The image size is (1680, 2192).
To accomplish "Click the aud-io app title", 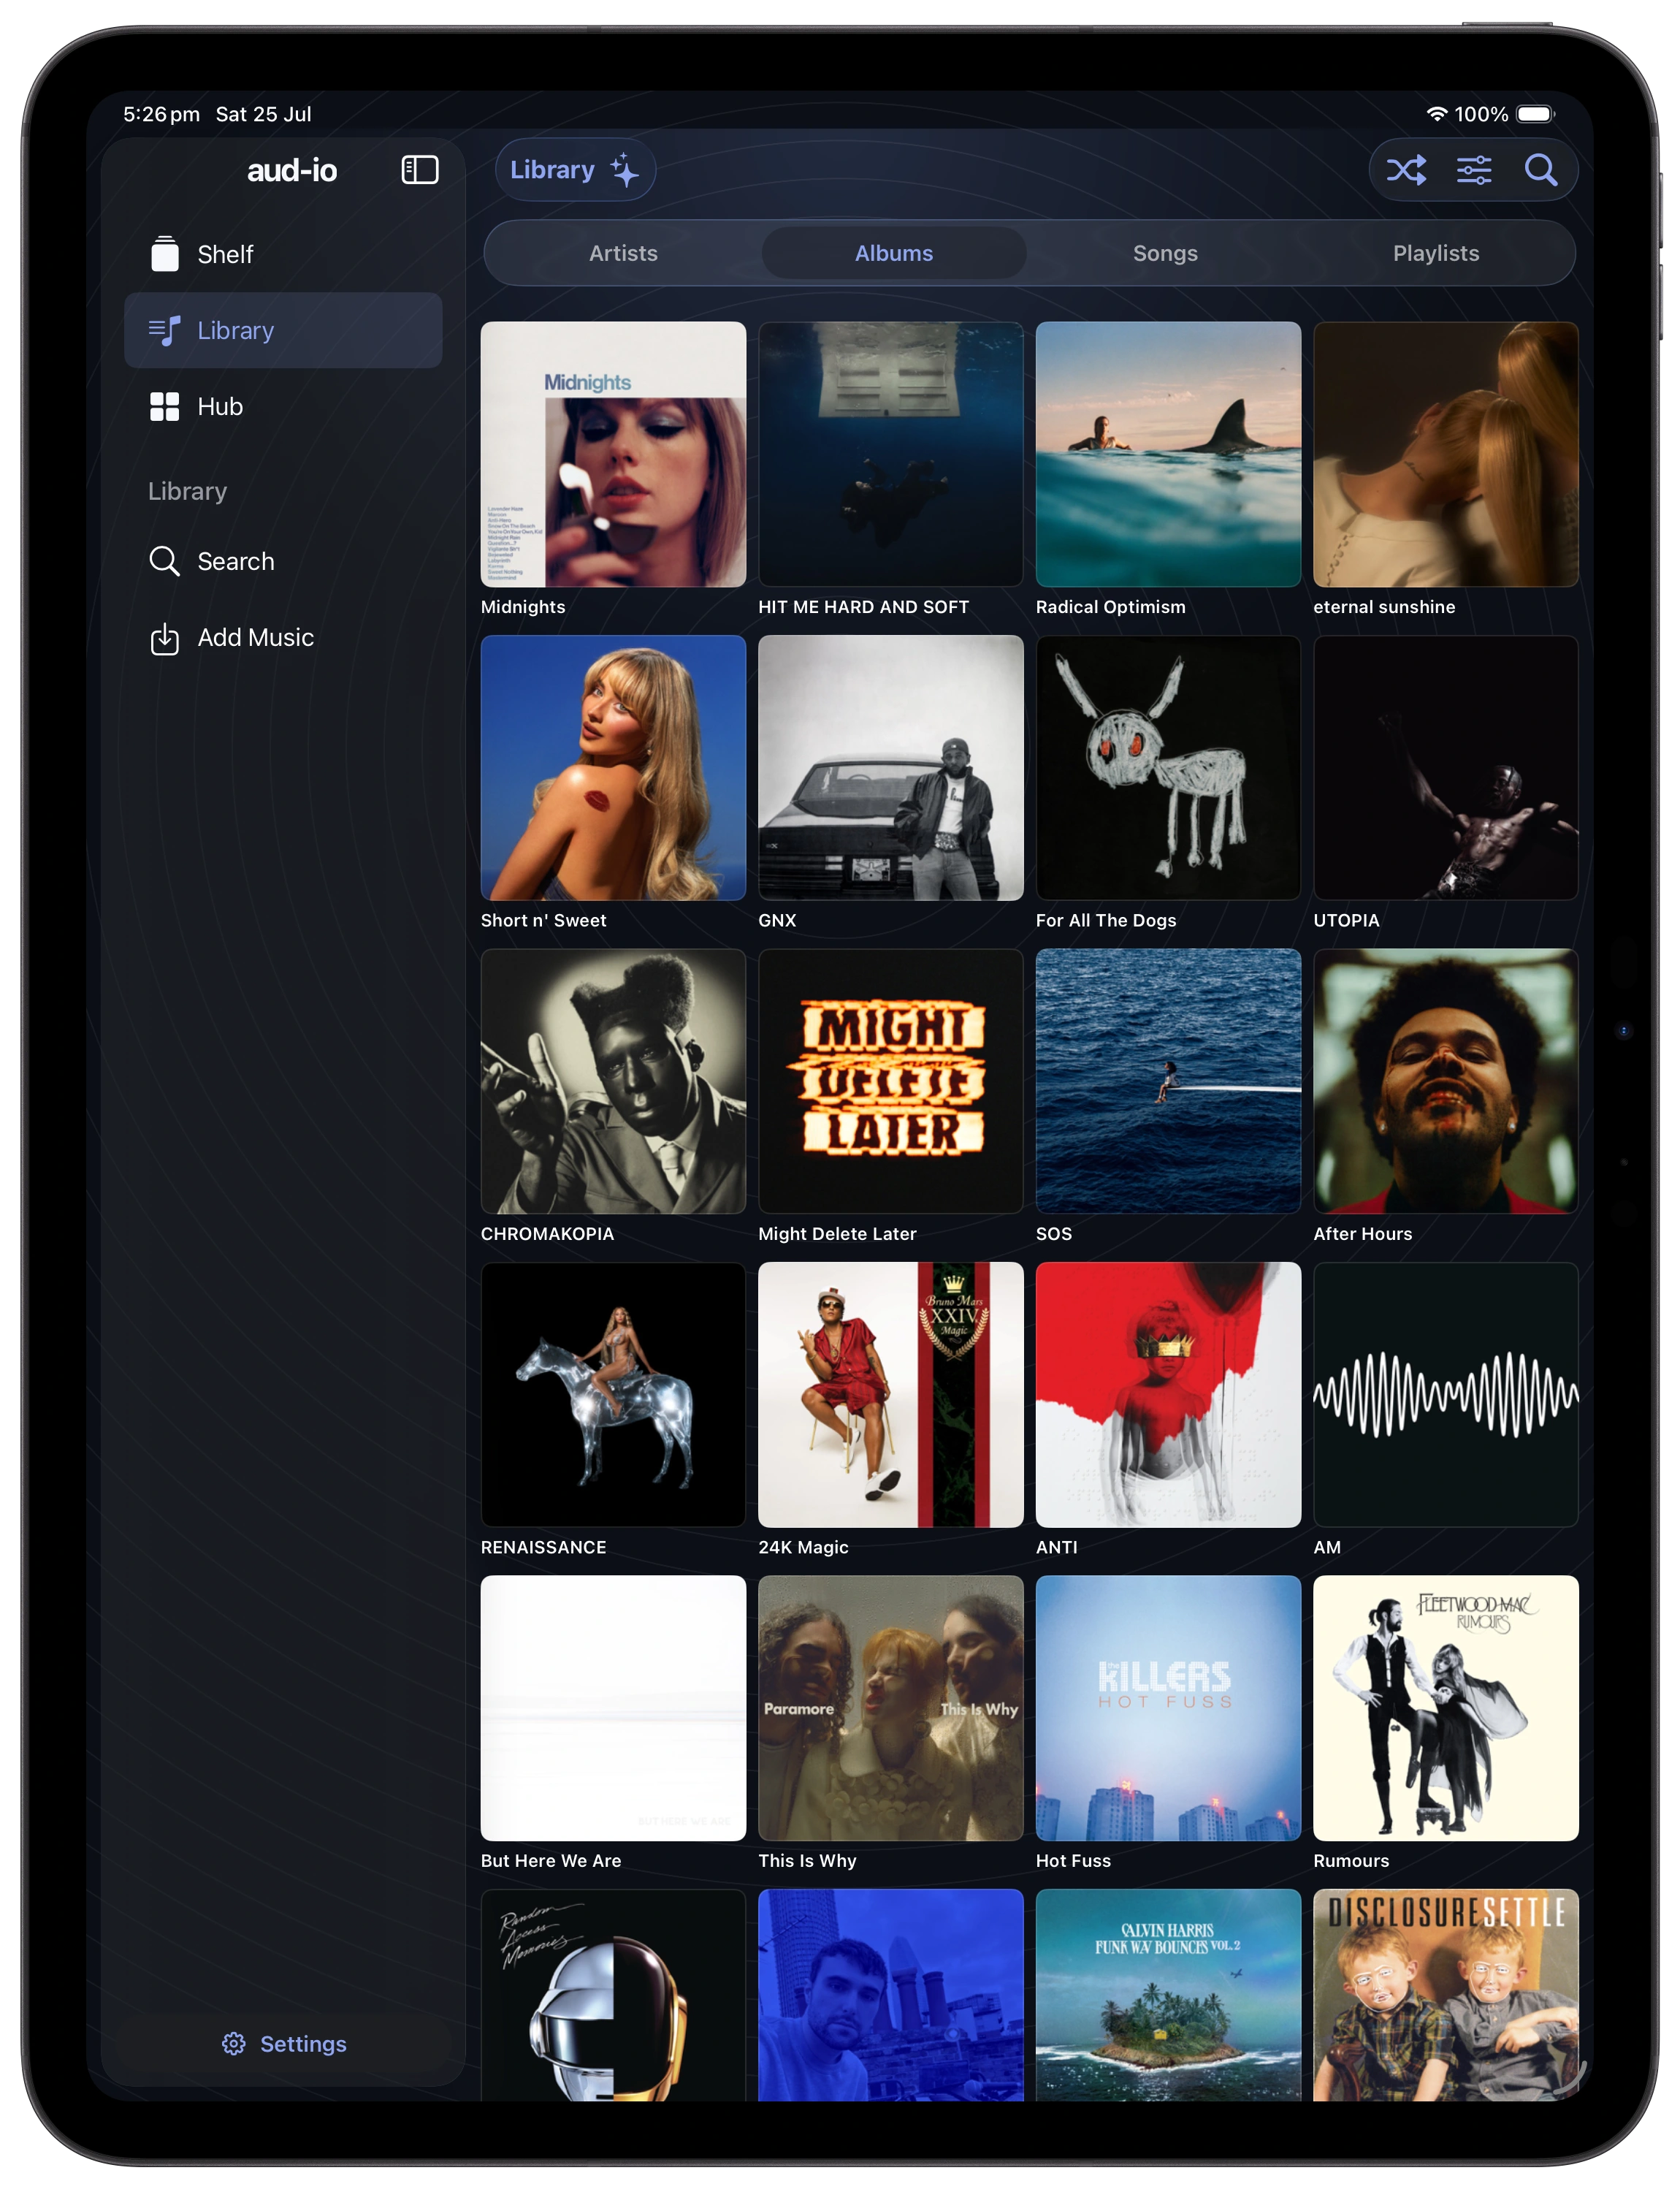I will [x=292, y=170].
